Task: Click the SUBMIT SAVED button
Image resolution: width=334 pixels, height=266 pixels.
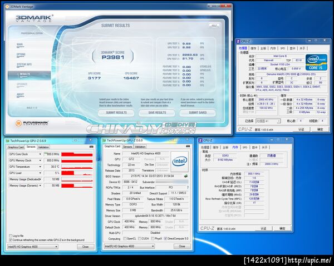Action: (x=198, y=113)
